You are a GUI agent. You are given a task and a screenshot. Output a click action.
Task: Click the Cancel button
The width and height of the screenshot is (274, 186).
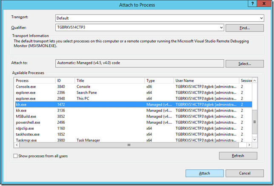click(245, 173)
